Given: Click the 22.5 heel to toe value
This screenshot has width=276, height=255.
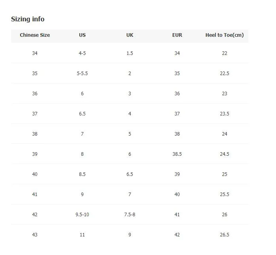Looking at the screenshot, I should click(x=225, y=74).
